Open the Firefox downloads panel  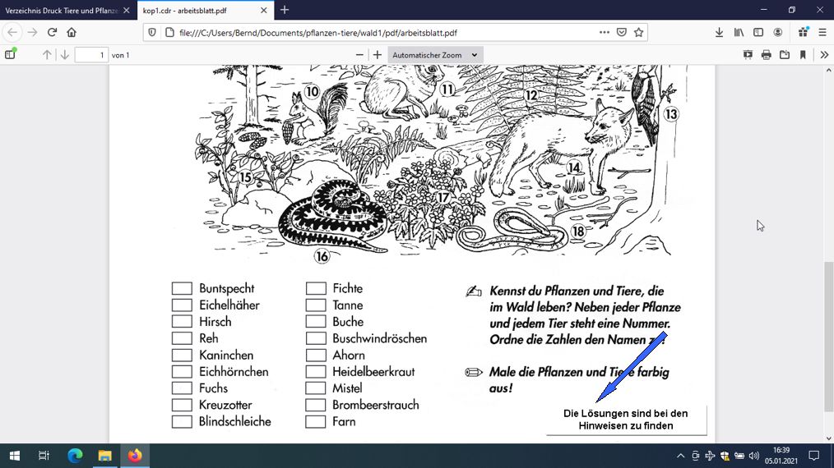(719, 32)
